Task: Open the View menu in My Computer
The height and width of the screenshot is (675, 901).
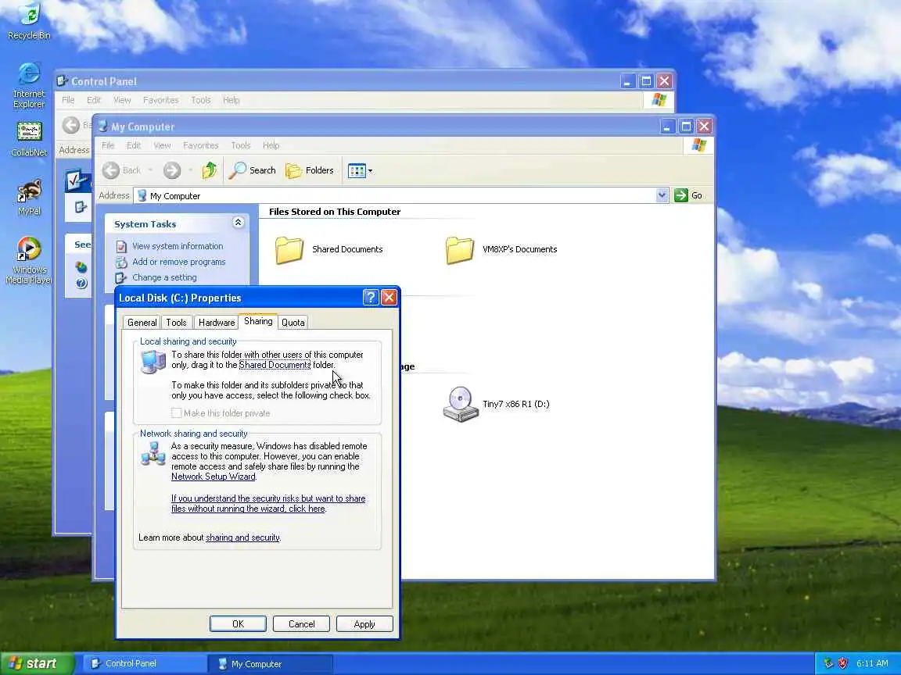Action: [162, 146]
